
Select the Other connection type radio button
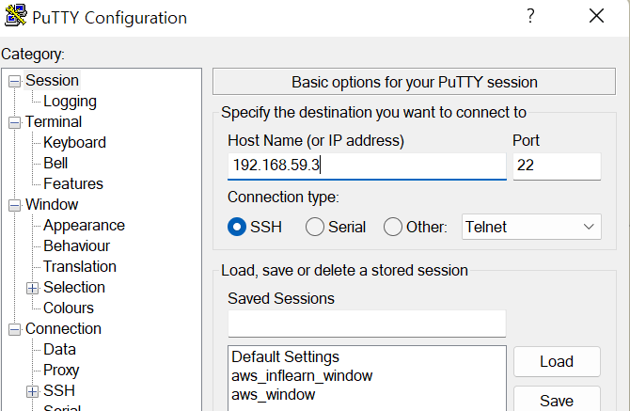(x=393, y=227)
